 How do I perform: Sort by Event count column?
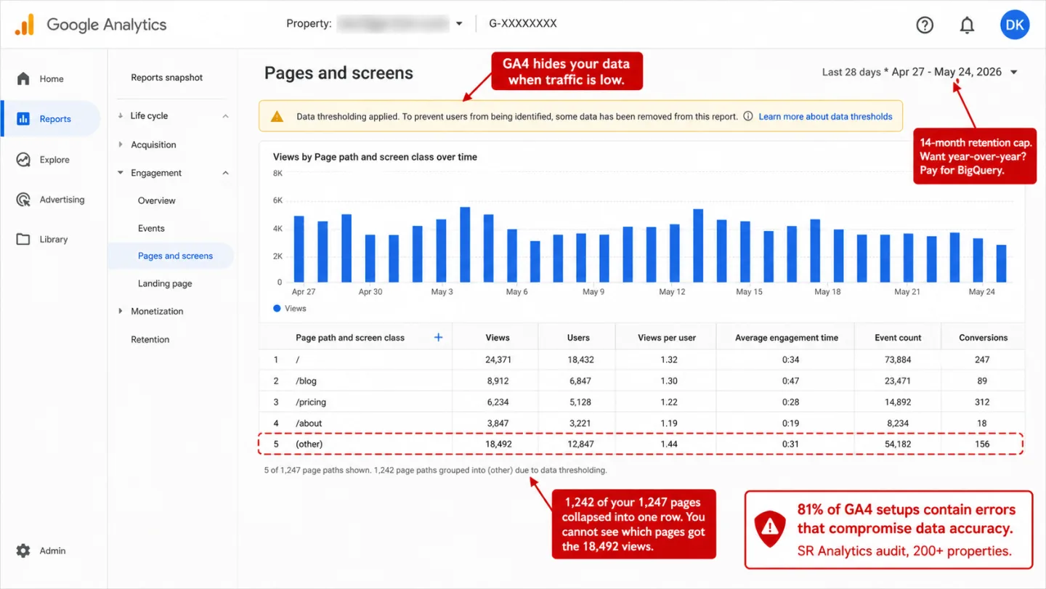point(898,338)
